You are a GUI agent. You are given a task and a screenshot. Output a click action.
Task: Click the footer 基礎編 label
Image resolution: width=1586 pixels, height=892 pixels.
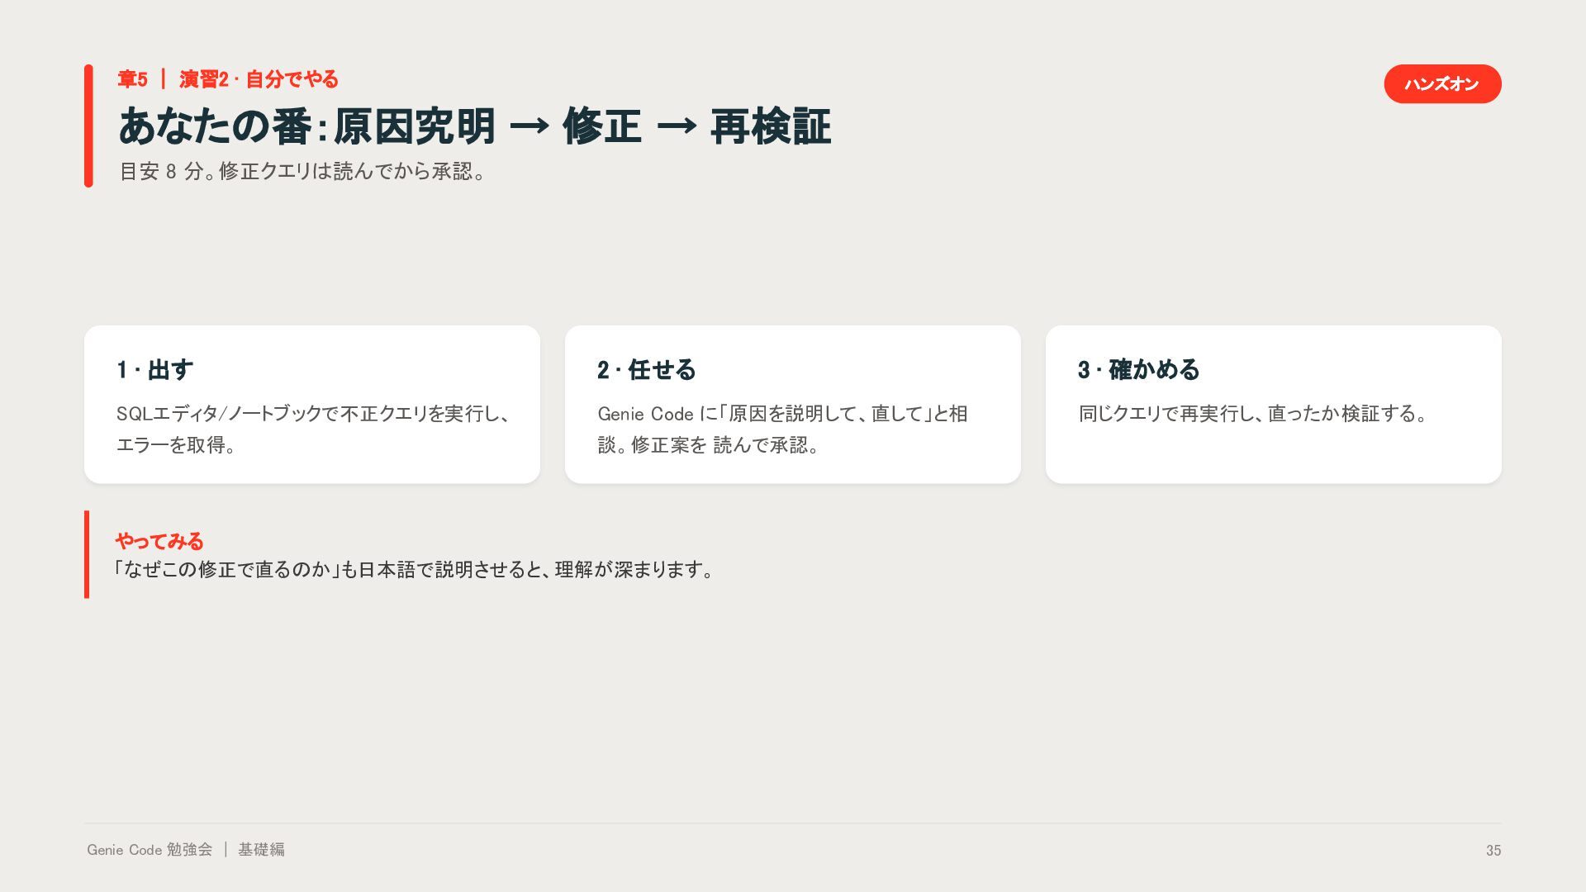coord(261,849)
